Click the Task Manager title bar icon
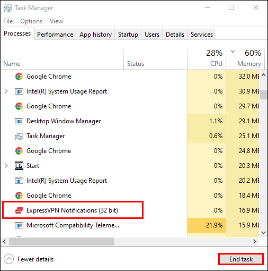Viewport: 268px width, 271px height. [8, 8]
